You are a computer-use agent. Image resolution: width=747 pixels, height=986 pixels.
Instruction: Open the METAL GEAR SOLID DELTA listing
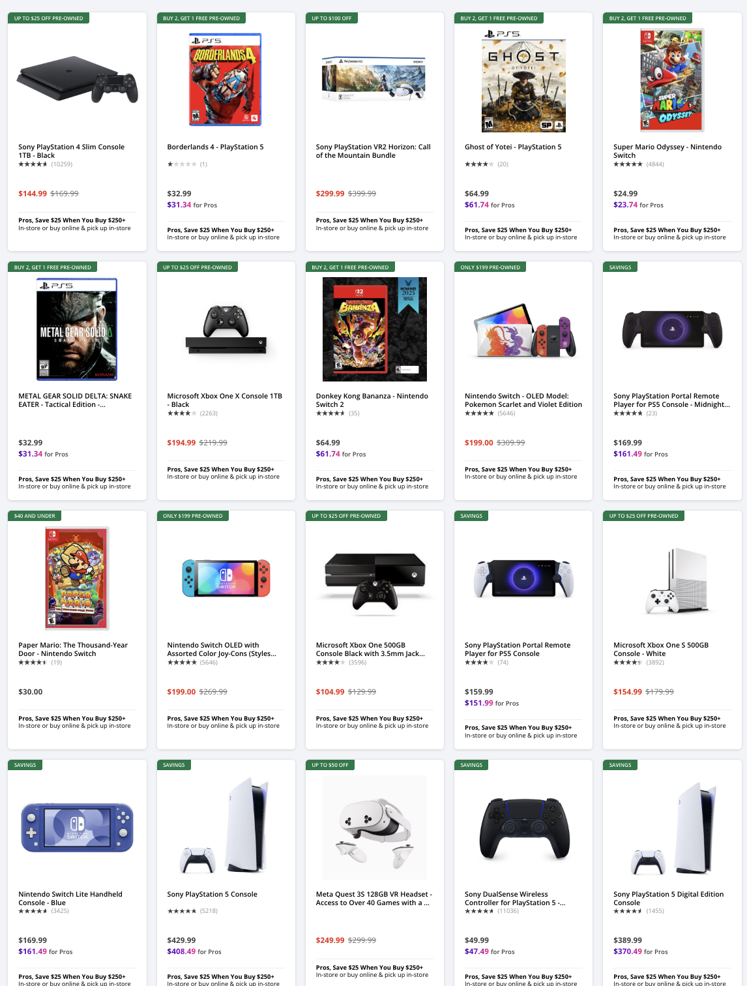[74, 400]
